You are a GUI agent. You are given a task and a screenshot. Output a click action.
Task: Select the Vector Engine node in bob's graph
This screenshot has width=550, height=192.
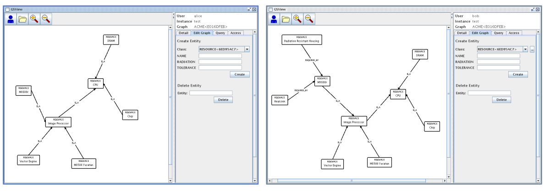tap(332, 164)
